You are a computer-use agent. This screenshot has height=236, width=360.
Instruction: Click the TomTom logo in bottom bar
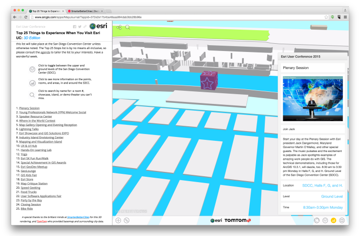coord(238,220)
